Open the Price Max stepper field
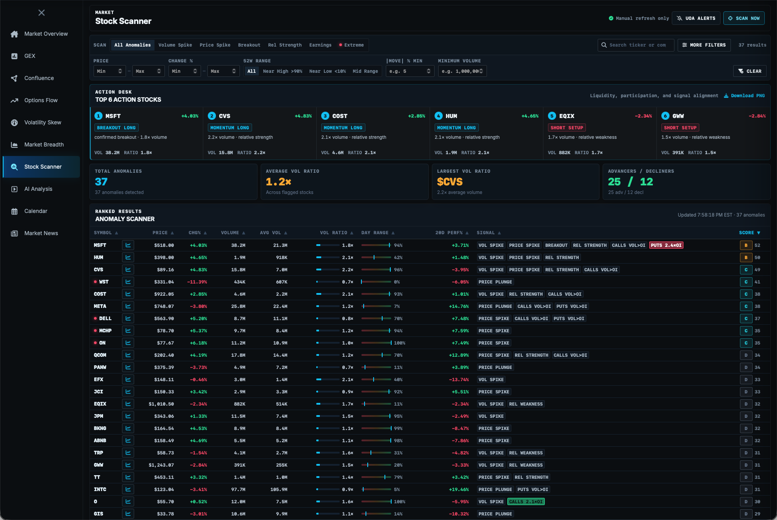Image resolution: width=777 pixels, height=520 pixels. (149, 71)
